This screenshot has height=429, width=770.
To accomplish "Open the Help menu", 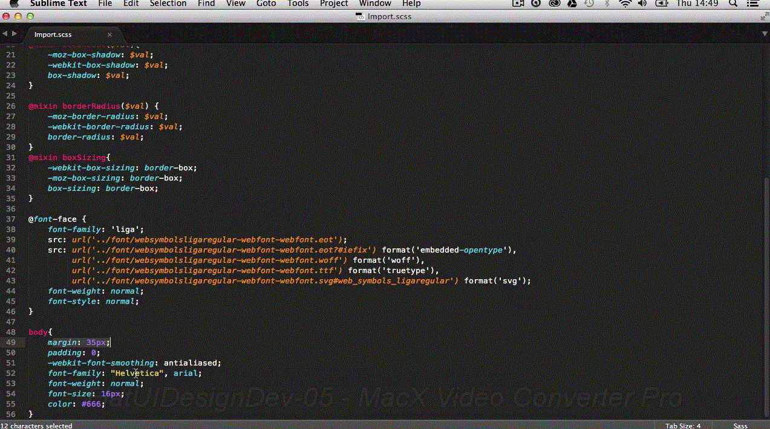I will tap(411, 4).
